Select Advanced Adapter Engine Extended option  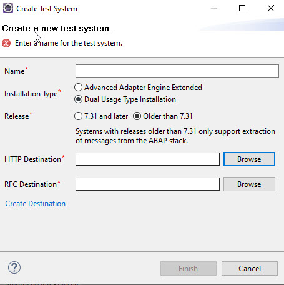pos(138,87)
